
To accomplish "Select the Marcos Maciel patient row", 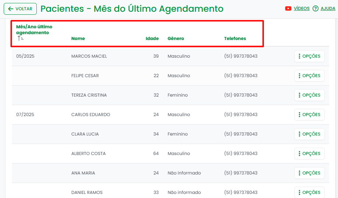I will (89, 56).
